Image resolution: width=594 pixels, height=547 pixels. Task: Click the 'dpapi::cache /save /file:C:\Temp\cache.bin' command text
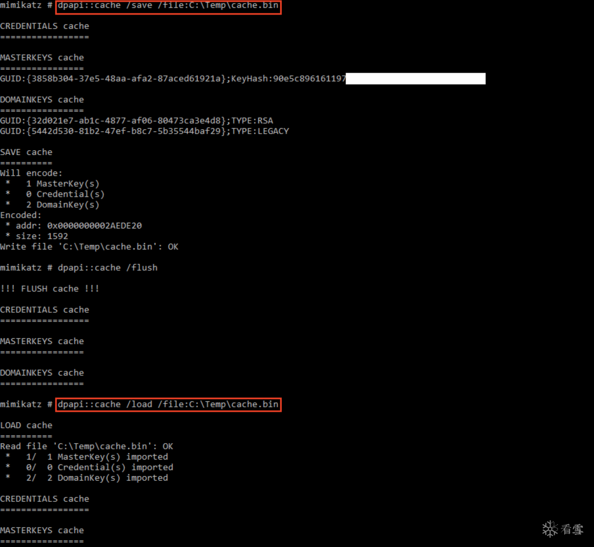click(168, 6)
